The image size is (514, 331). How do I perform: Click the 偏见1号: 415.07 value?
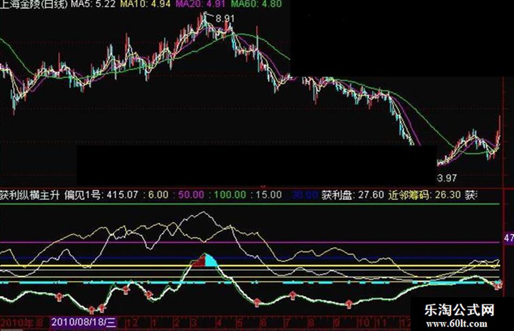101,195
